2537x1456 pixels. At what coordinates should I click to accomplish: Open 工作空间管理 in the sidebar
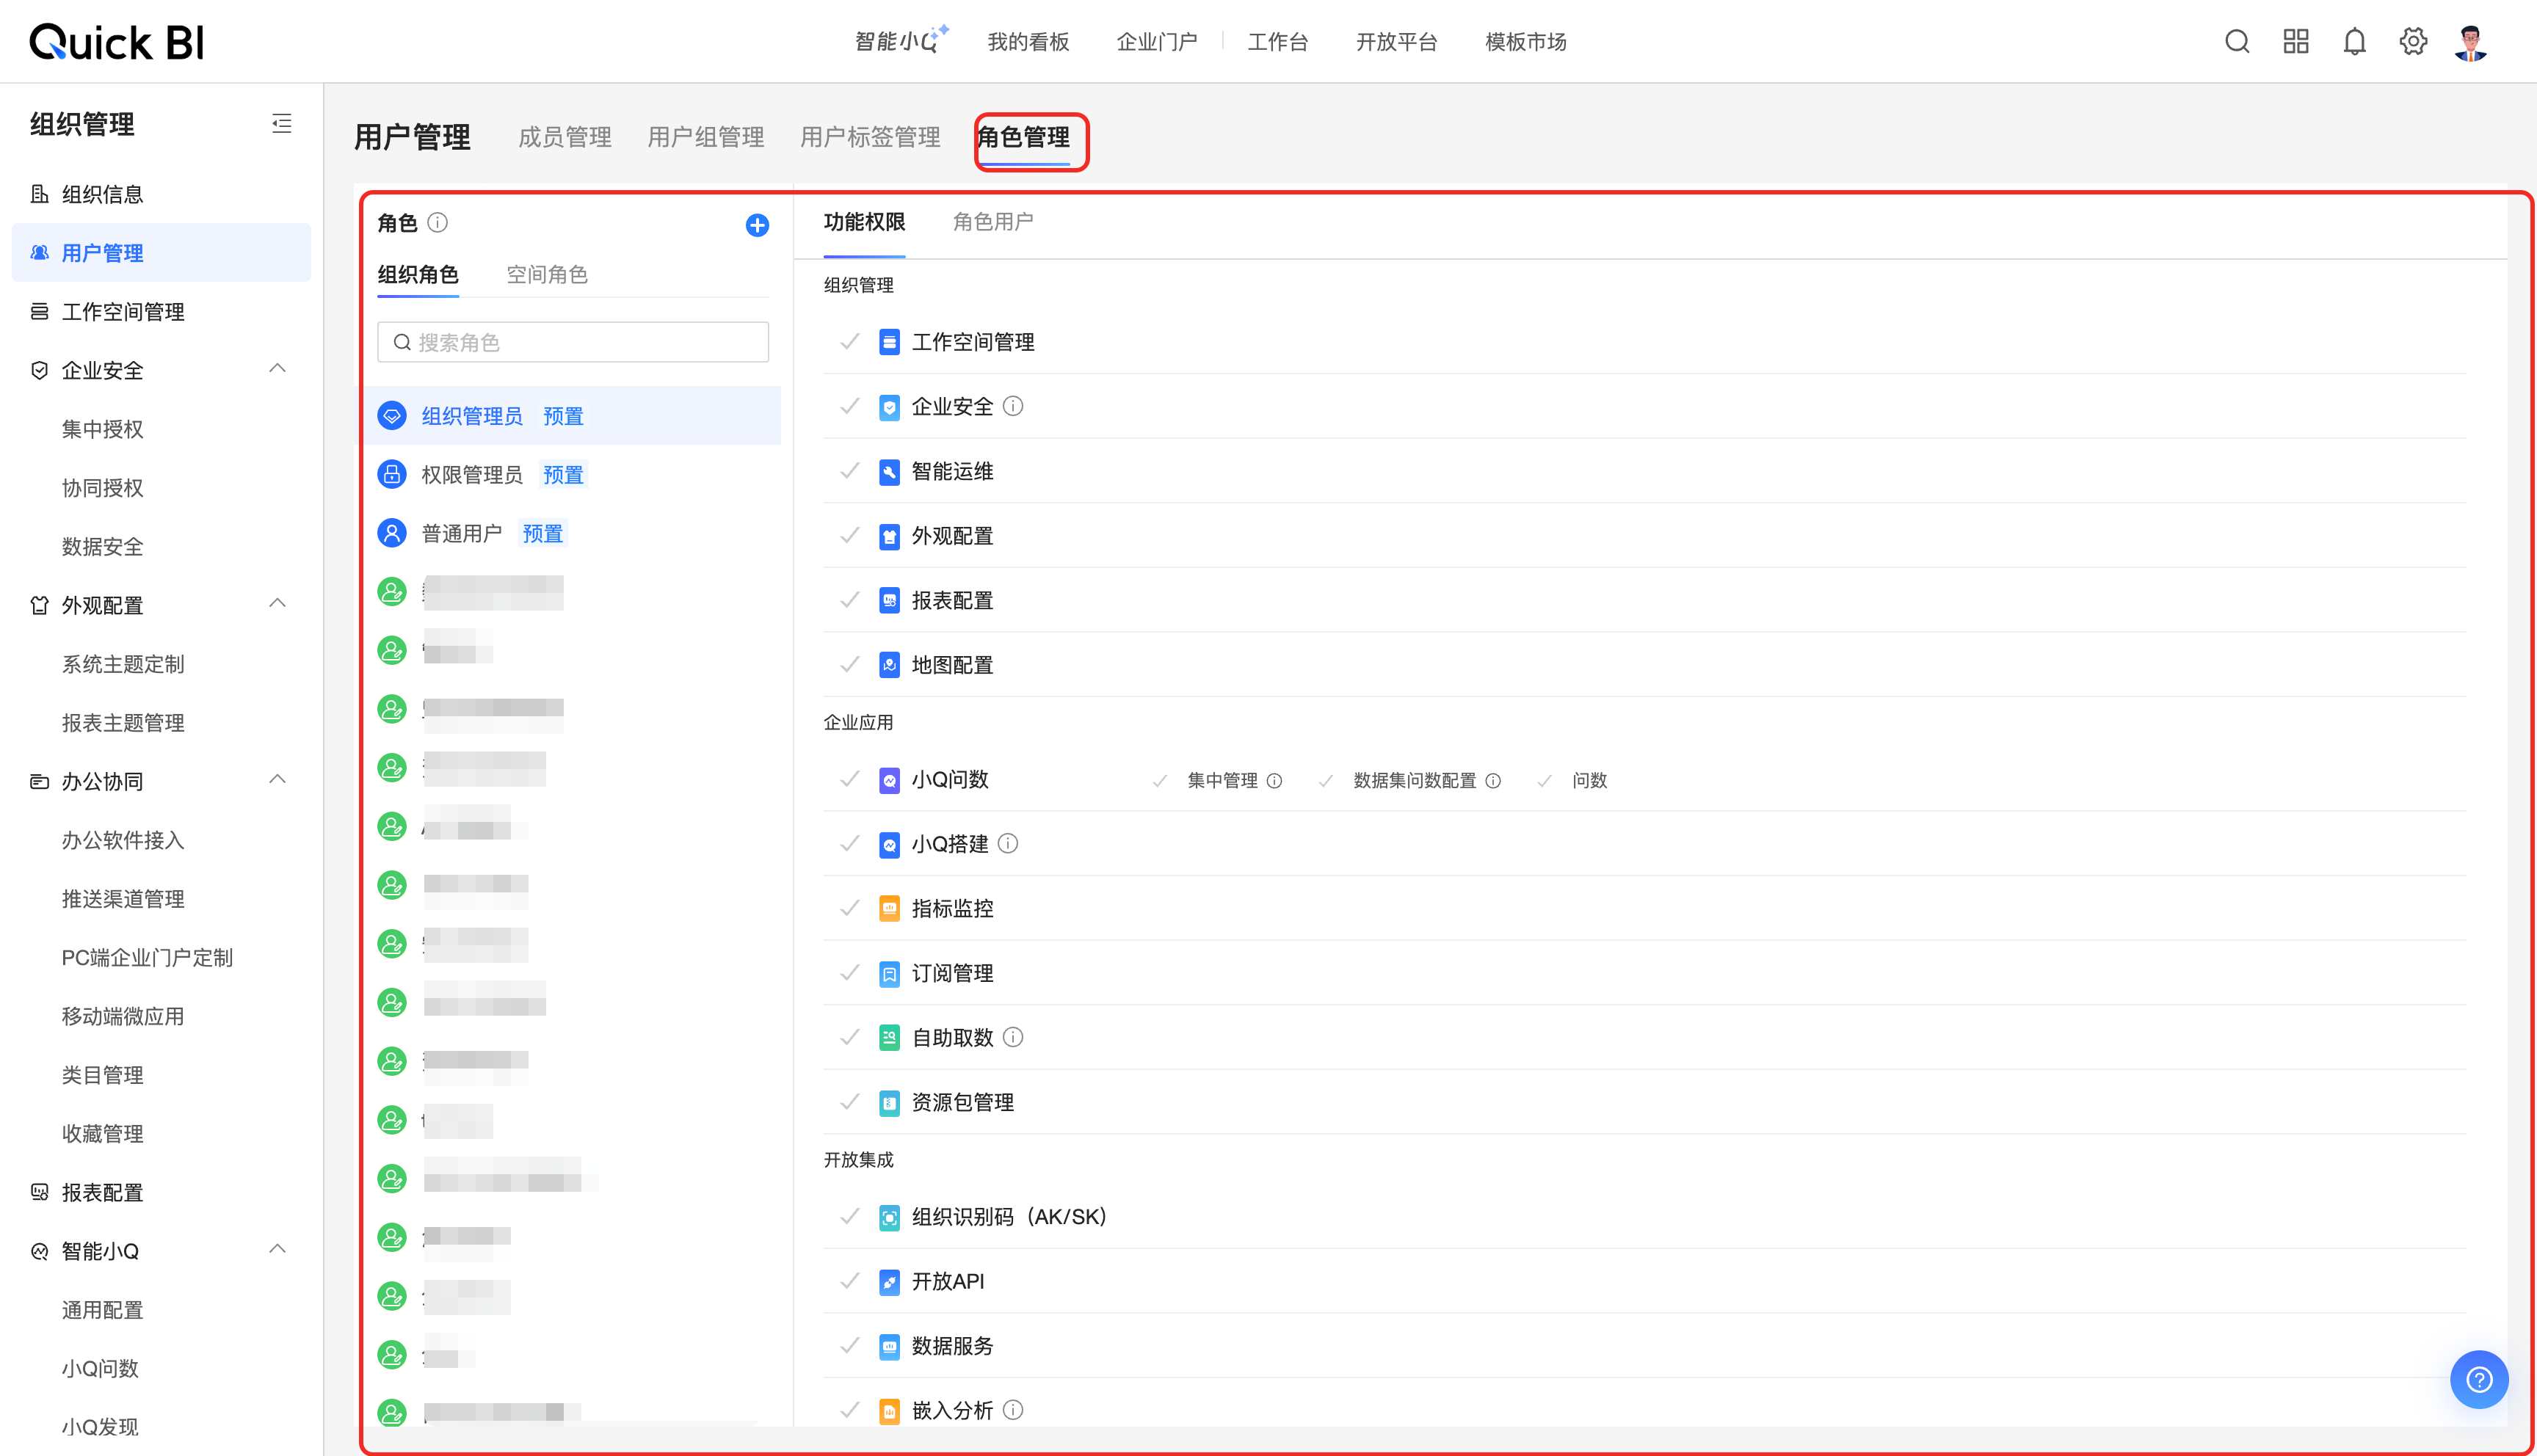122,312
